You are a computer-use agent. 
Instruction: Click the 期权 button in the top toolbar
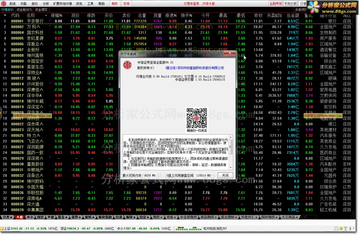tap(115, 4)
